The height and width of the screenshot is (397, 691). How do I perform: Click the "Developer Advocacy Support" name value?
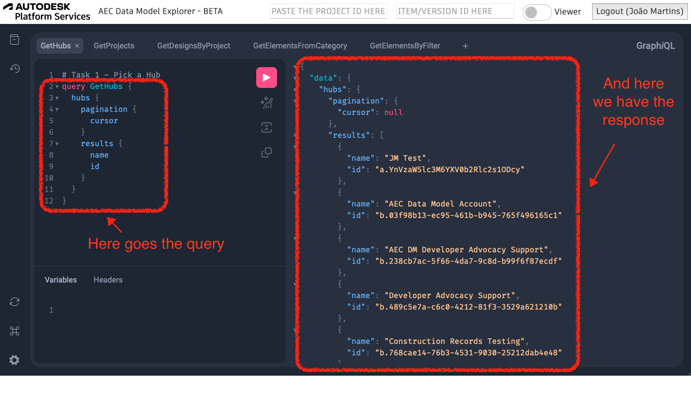coord(450,296)
